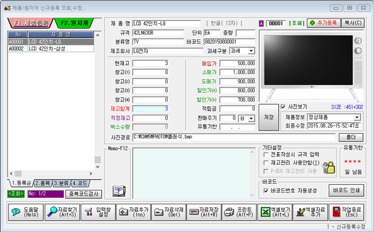
Task: Click the 적정재고 field
Action: (151, 118)
